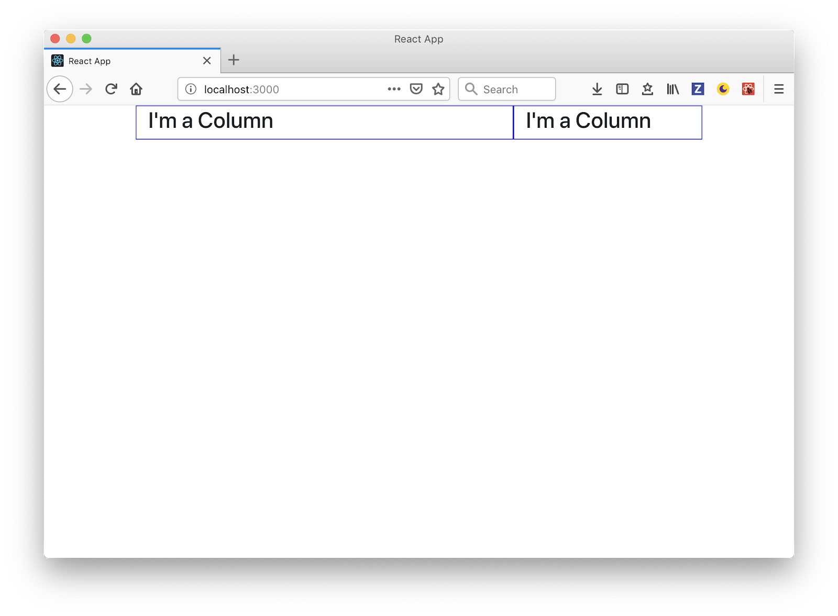
Task: Click the back navigation arrow
Action: tap(60, 89)
